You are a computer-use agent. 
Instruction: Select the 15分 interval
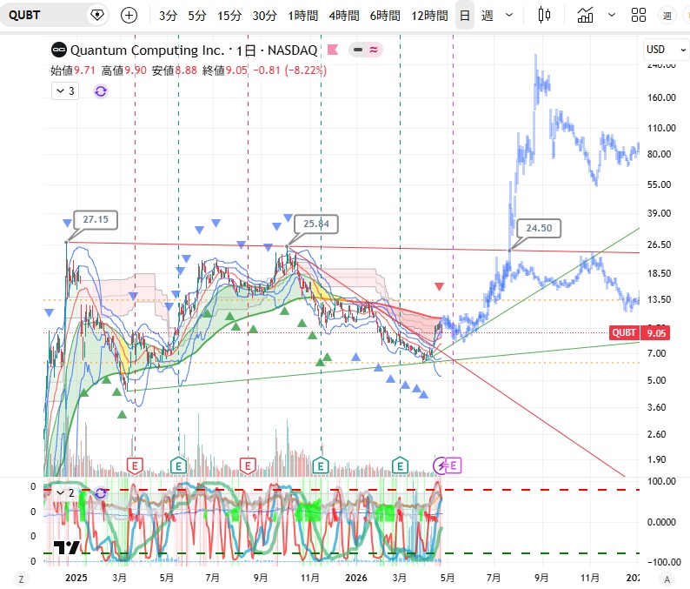(x=229, y=16)
